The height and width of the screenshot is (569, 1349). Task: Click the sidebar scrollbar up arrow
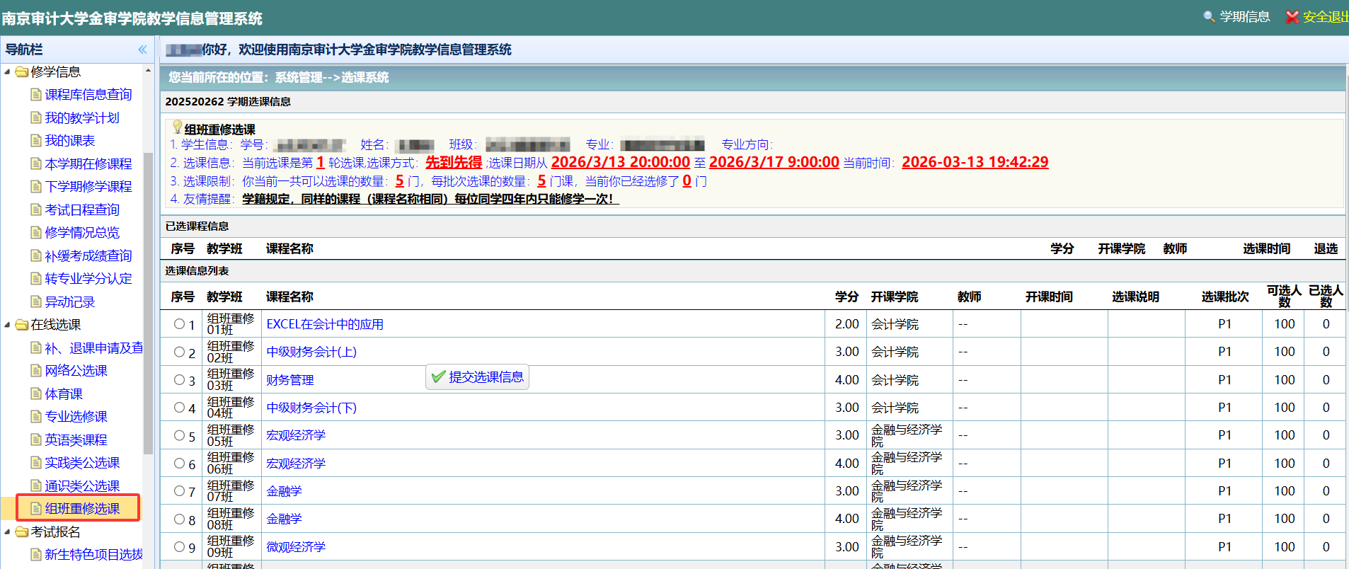pos(148,71)
